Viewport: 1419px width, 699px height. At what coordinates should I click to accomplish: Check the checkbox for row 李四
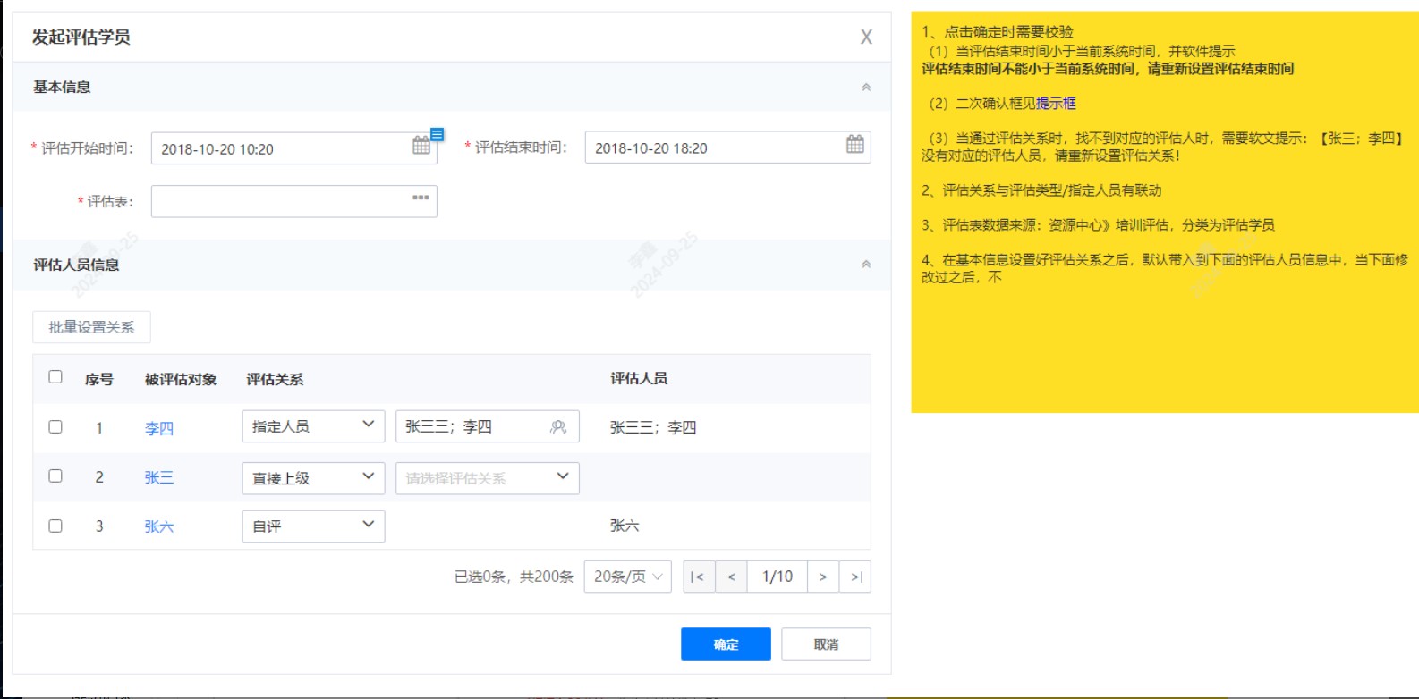click(55, 427)
